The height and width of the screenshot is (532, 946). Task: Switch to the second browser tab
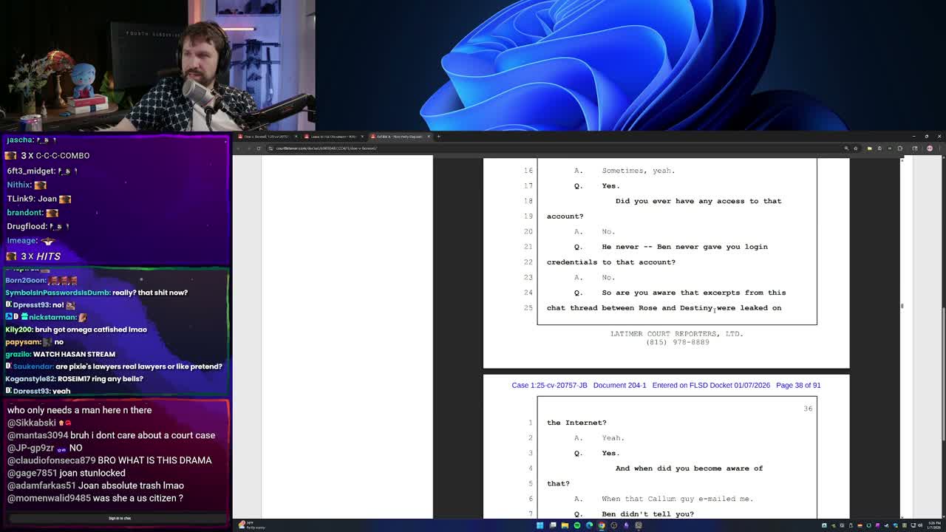pos(333,137)
